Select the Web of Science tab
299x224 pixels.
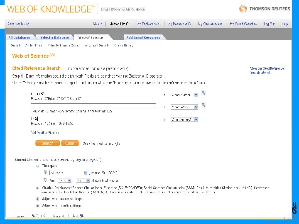(x=91, y=37)
